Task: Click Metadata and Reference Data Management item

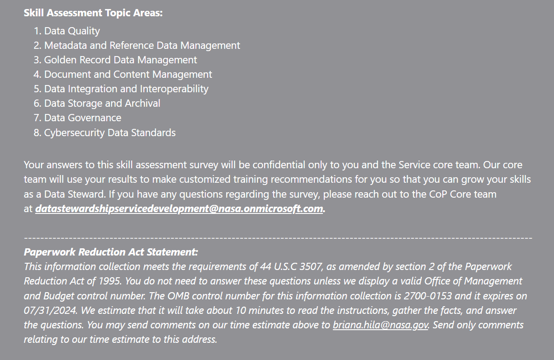Action: 142,46
